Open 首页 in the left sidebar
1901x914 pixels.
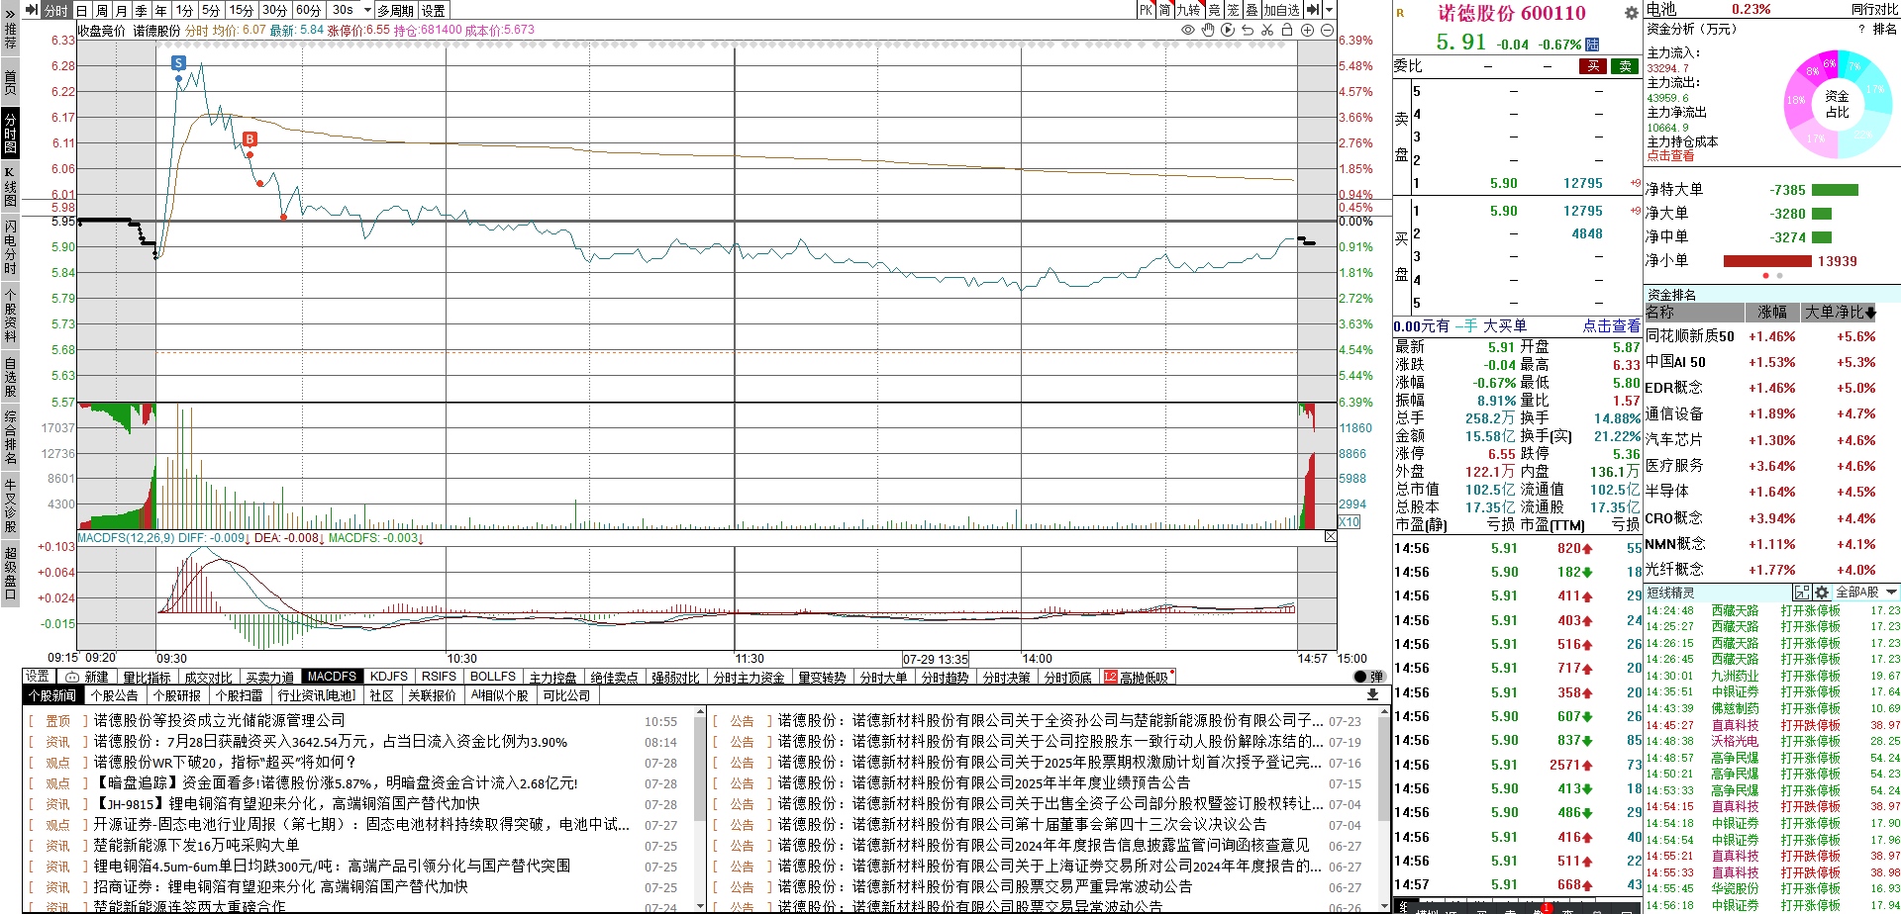click(10, 81)
